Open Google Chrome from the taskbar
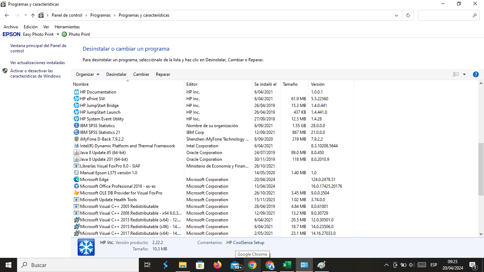This screenshot has width=484, height=272. coord(252,265)
